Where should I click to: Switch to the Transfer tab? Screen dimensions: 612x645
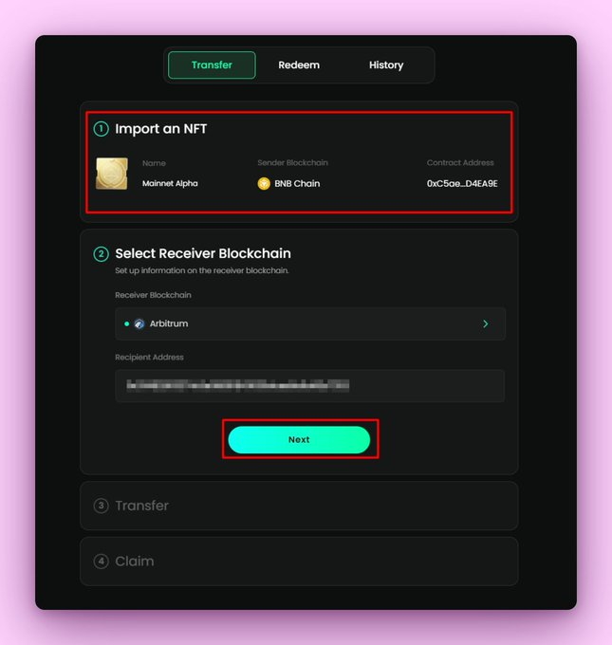tap(212, 65)
